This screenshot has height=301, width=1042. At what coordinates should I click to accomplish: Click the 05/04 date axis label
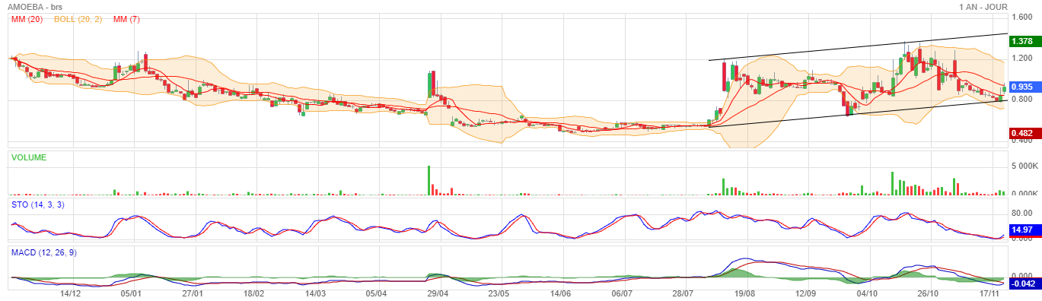(376, 293)
